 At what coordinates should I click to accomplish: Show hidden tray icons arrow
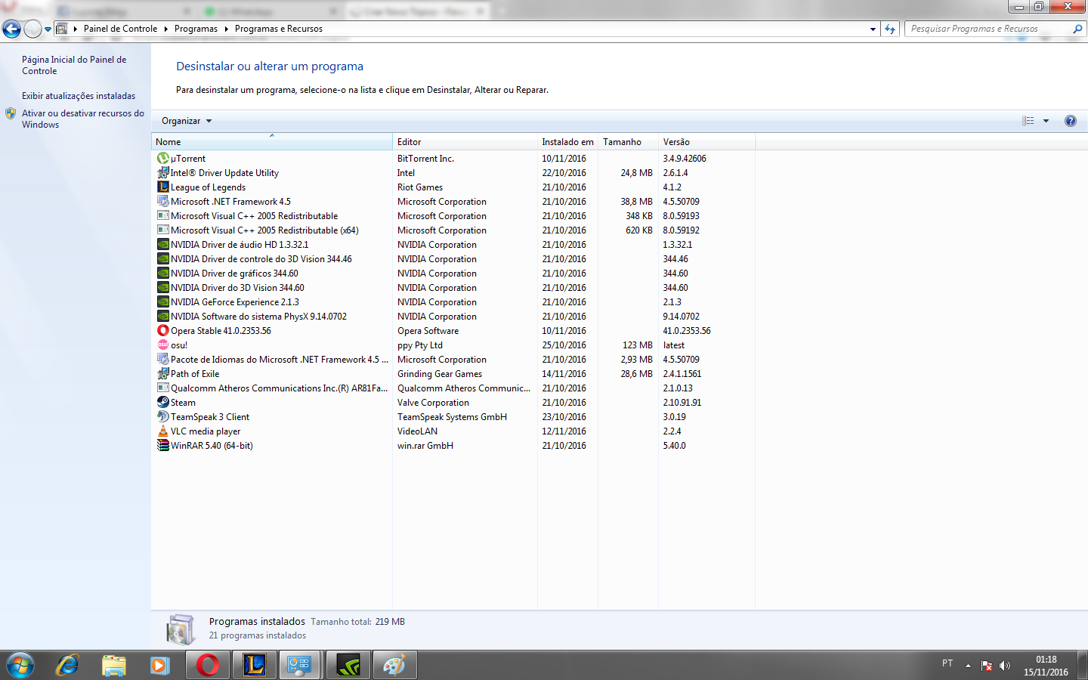tap(968, 666)
